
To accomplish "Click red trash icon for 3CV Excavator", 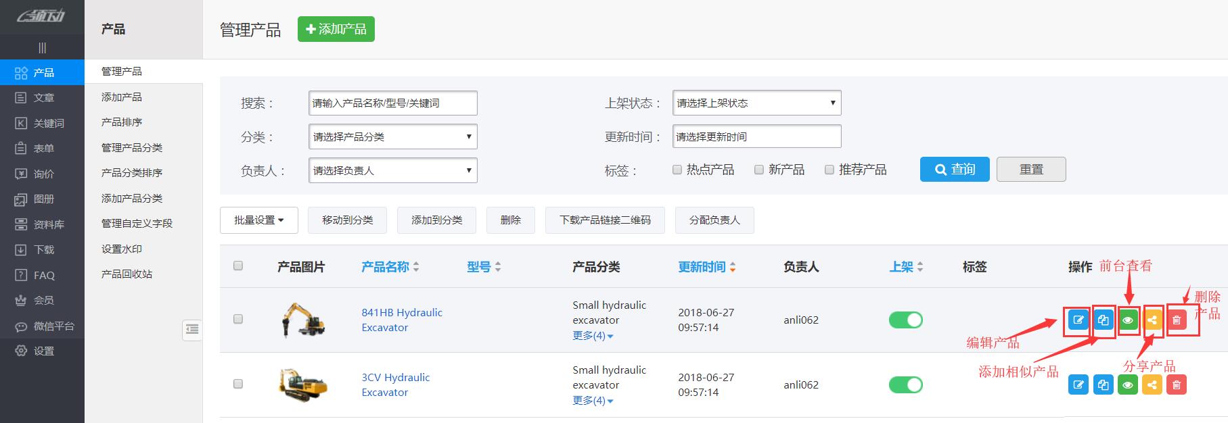I will click(1177, 385).
